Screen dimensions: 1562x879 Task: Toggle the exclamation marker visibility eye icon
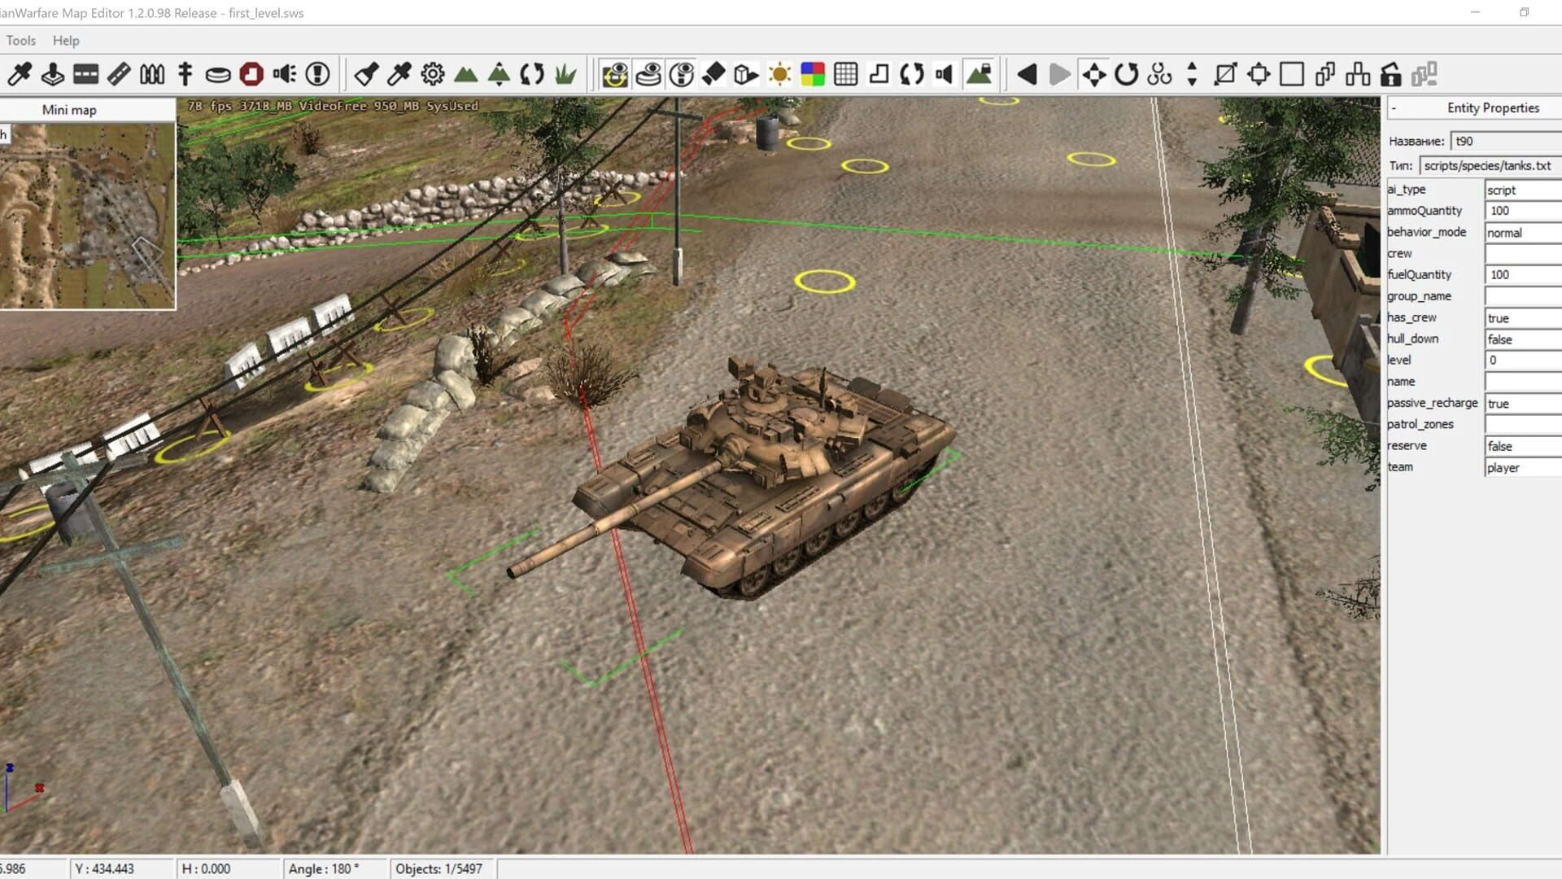(x=681, y=74)
